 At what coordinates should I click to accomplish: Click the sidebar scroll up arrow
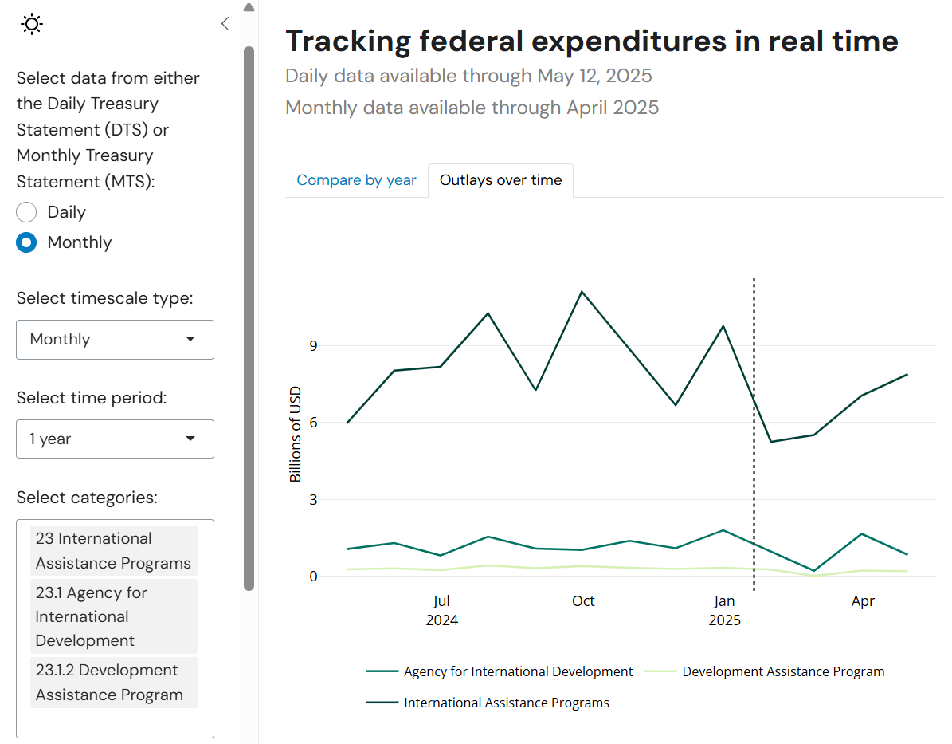pyautogui.click(x=249, y=8)
